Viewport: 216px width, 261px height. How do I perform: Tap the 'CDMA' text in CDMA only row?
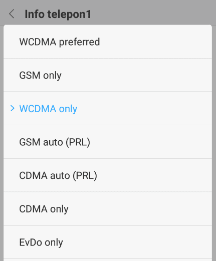33,209
